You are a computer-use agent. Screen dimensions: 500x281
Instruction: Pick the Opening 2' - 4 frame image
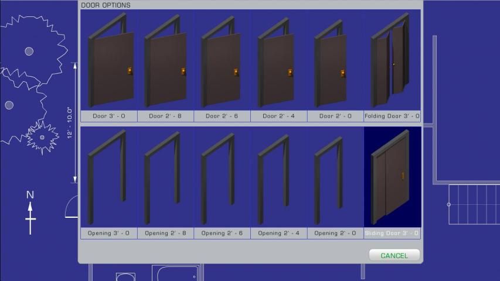[279, 177]
